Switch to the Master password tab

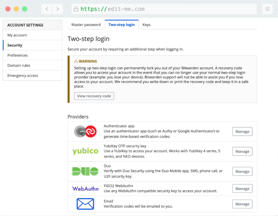point(86,25)
